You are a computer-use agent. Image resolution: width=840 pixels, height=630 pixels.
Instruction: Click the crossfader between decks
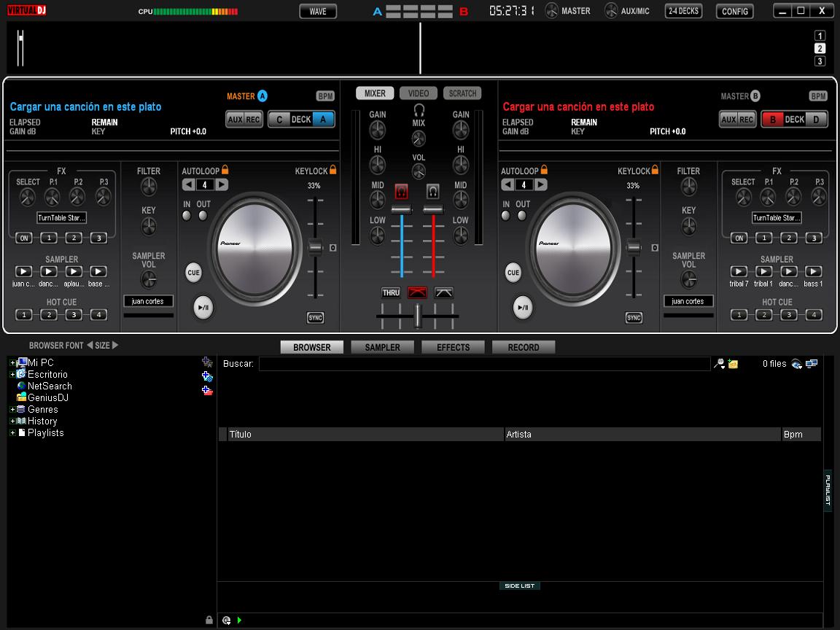[x=418, y=317]
